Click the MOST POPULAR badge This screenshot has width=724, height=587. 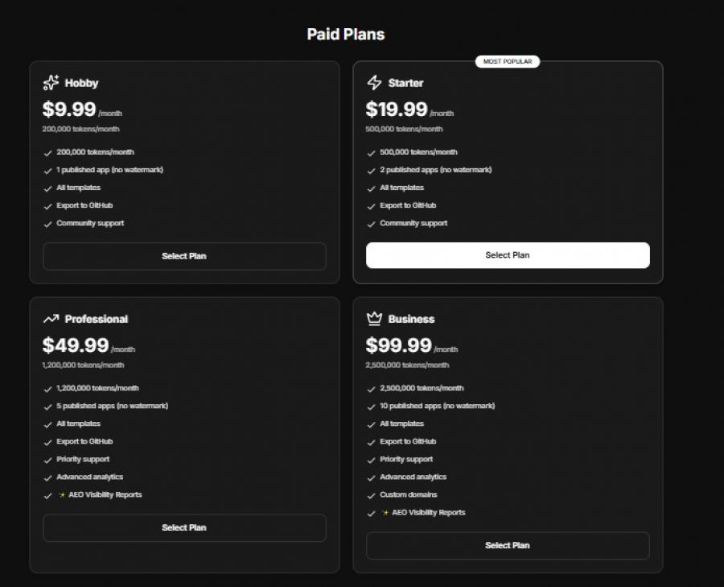tap(508, 61)
